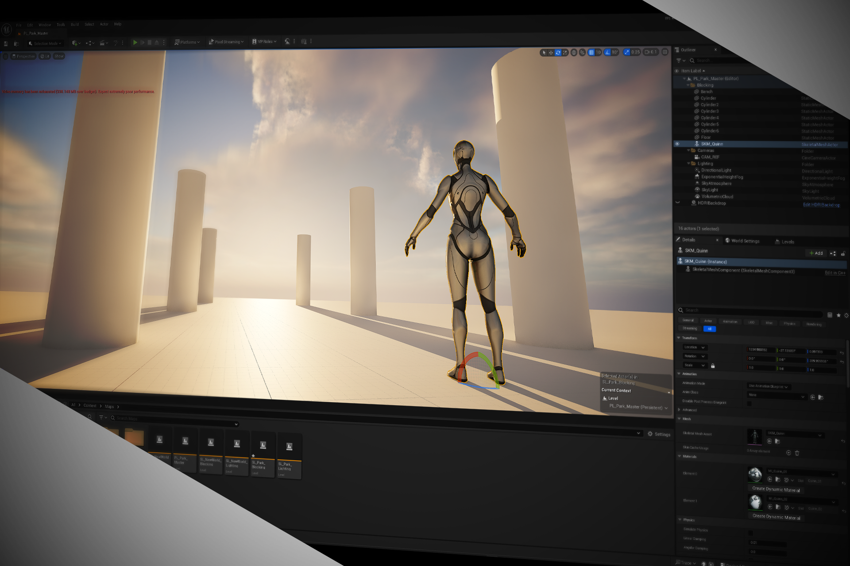Click the scale snapping icon

[x=626, y=52]
